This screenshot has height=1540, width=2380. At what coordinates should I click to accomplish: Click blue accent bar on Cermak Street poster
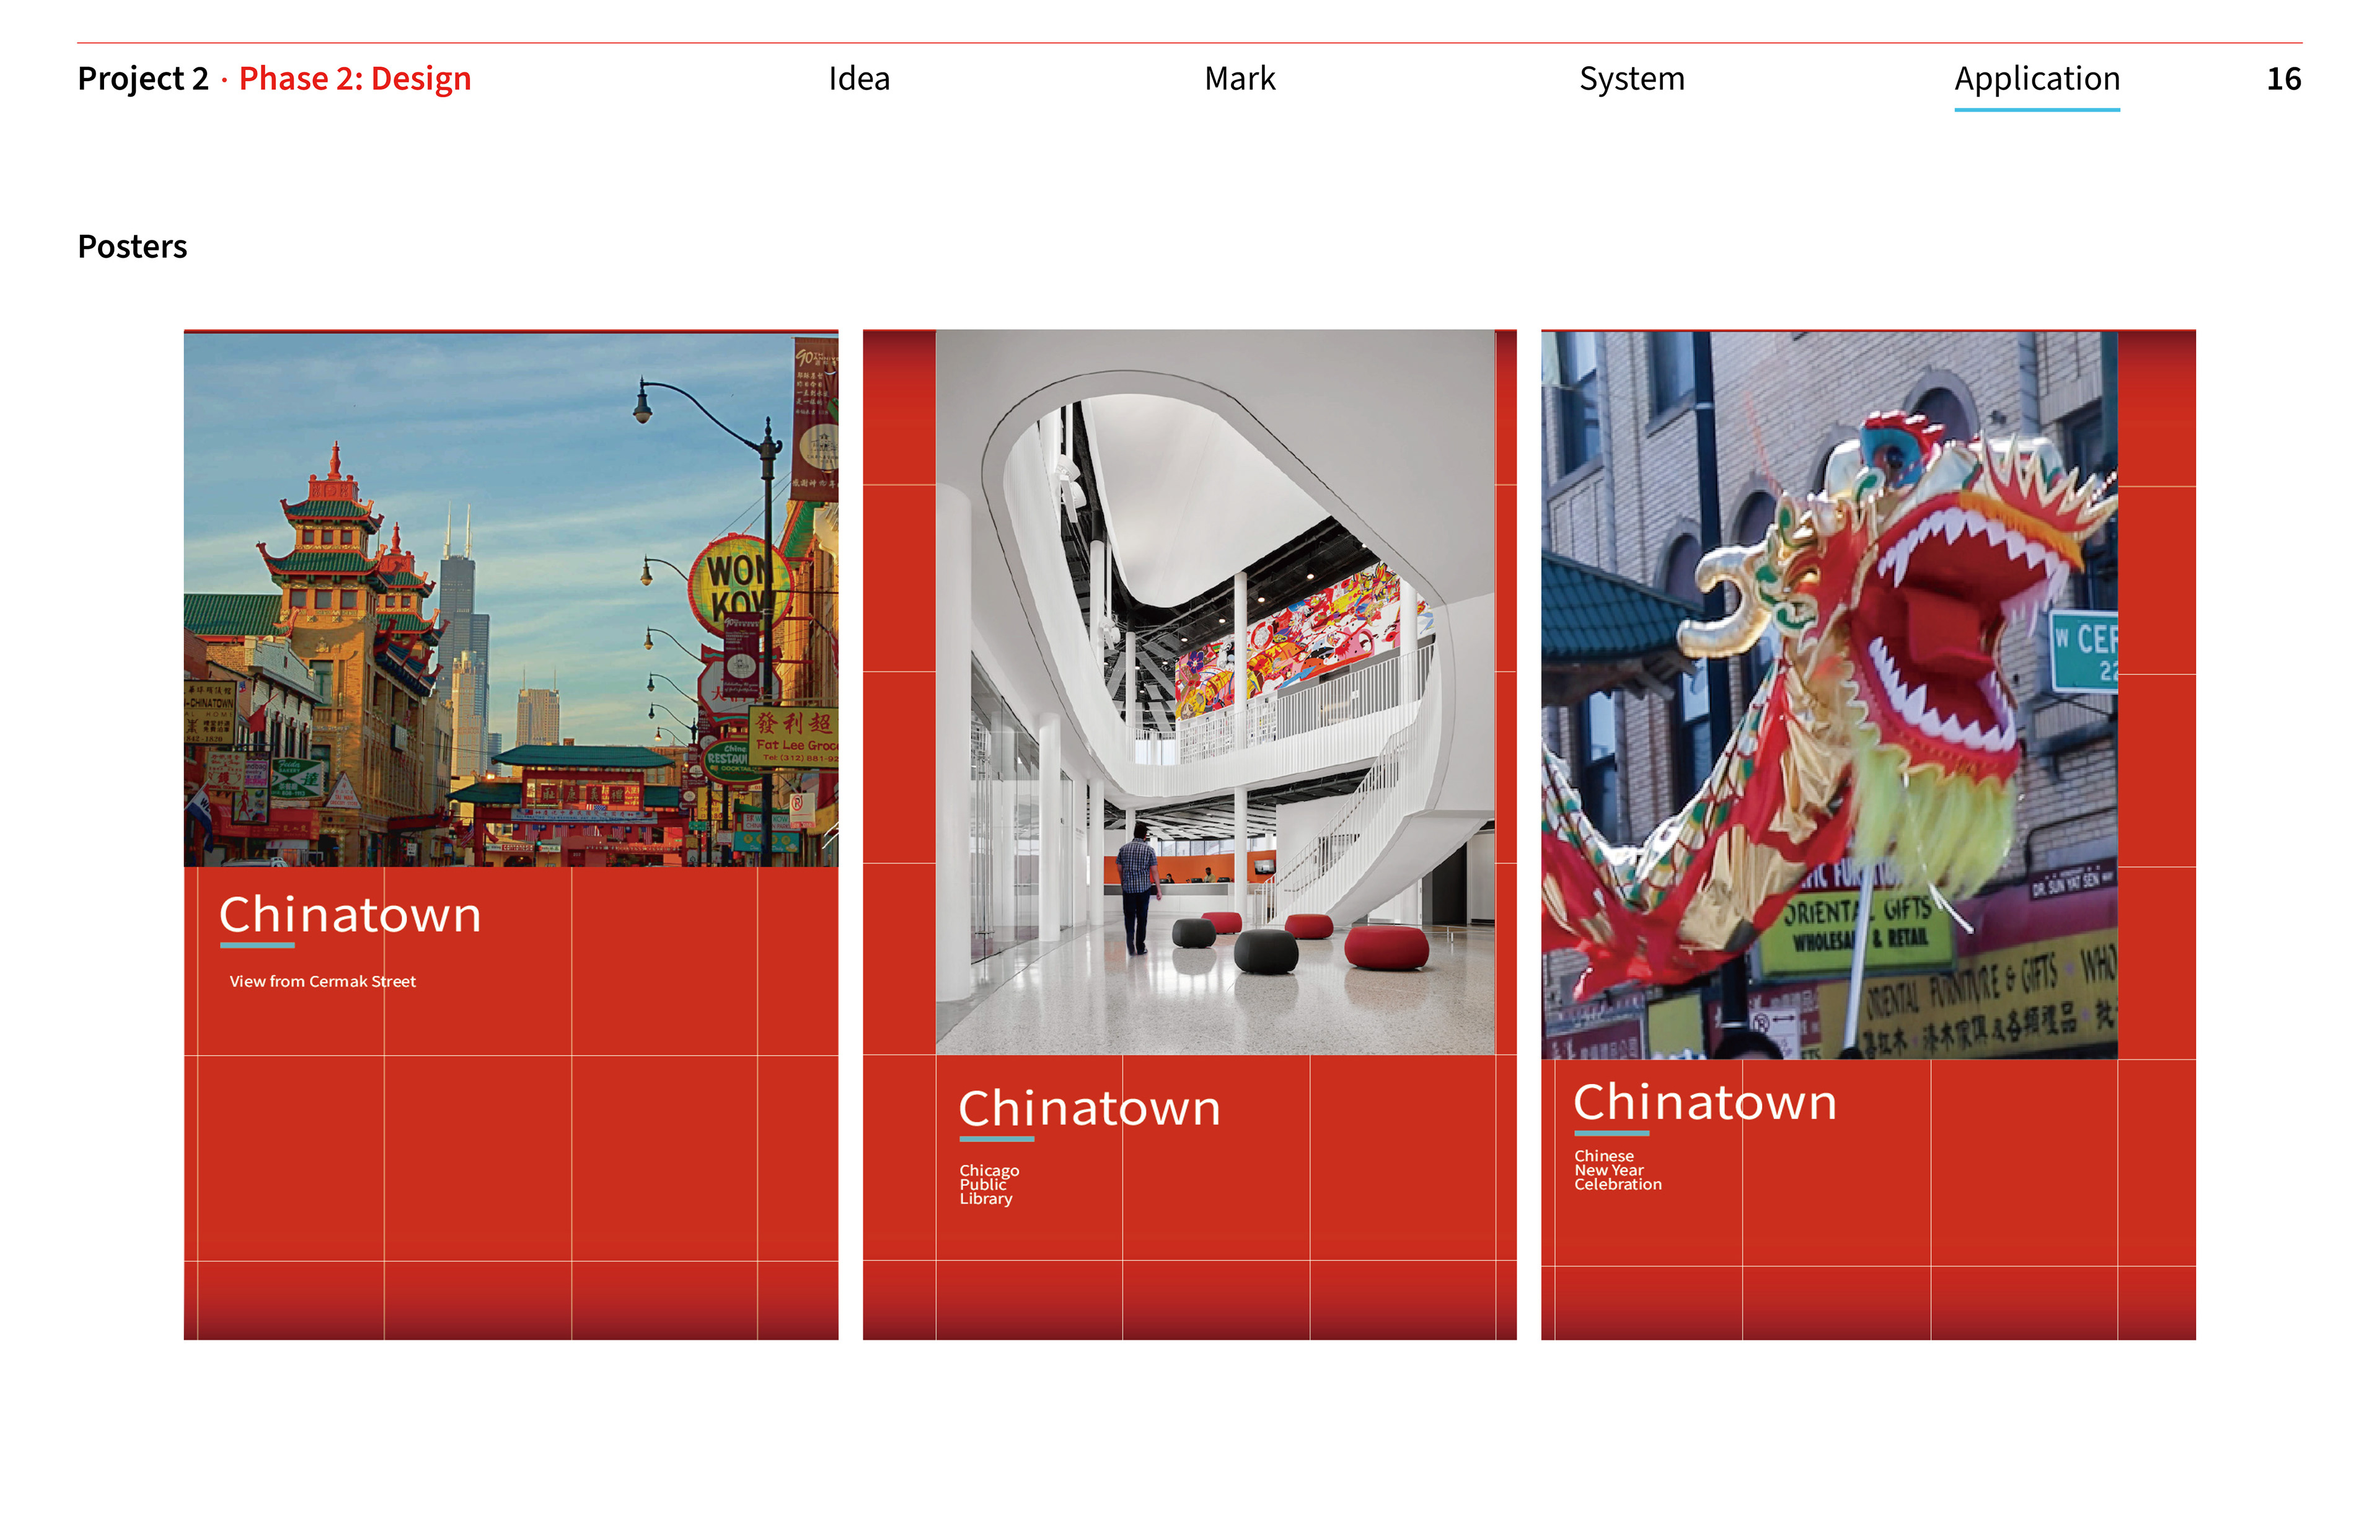[257, 944]
